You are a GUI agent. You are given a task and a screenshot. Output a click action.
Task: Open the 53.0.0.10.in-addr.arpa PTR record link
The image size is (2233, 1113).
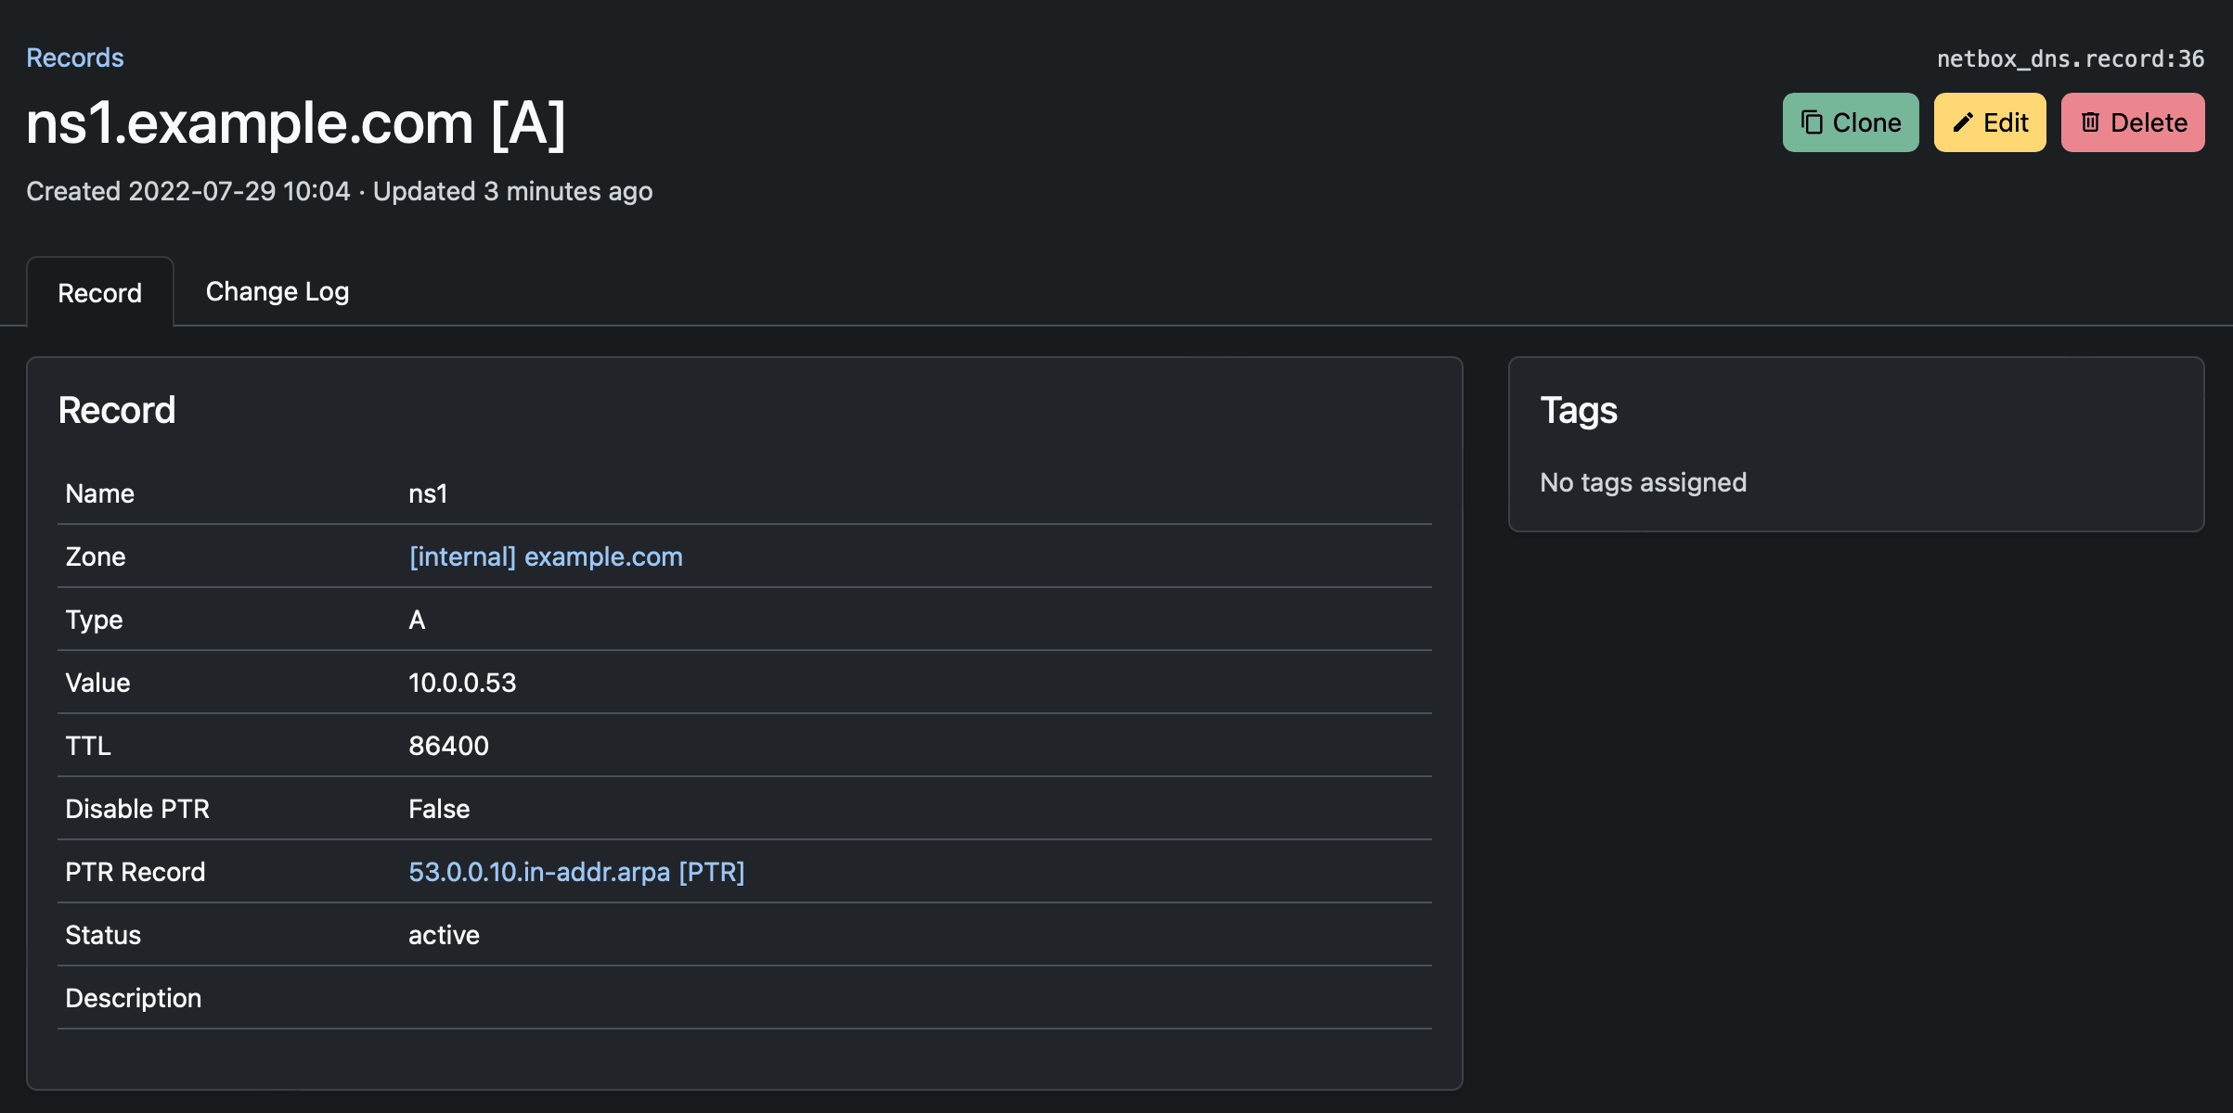[575, 872]
